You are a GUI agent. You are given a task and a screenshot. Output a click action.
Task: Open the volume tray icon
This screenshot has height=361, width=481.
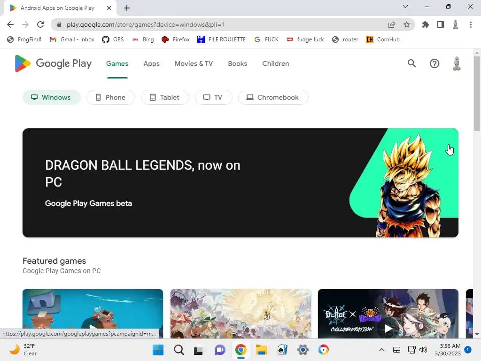point(423,350)
